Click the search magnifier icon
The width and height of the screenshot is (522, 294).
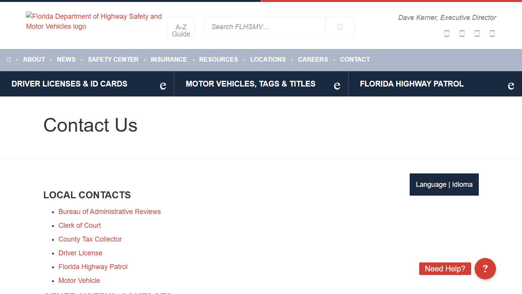point(340,27)
